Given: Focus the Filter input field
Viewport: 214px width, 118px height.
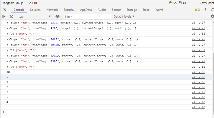Looking at the screenshot, I should (87, 17).
